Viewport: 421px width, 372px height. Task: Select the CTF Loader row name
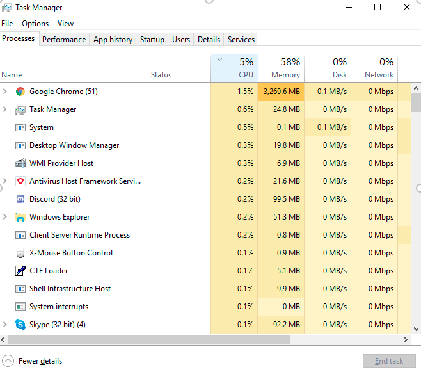pos(49,271)
